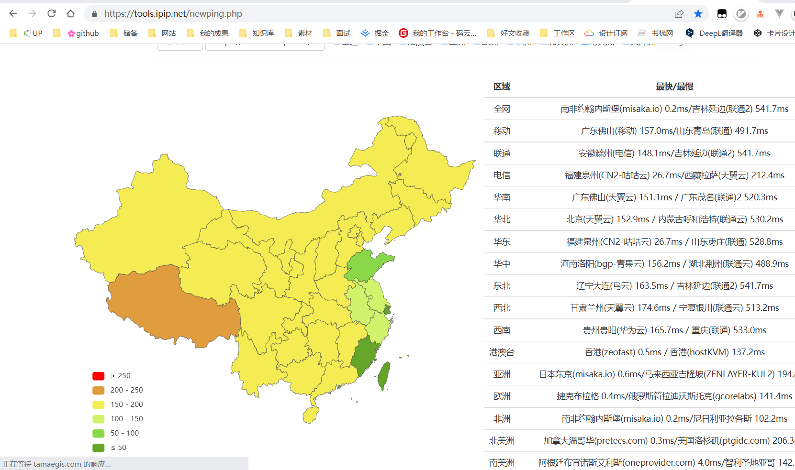Open the 书栈网 bookmark

[656, 33]
